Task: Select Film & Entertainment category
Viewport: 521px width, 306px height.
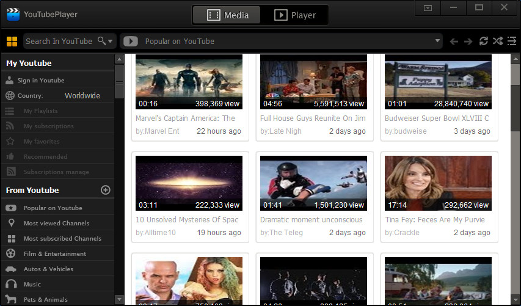Action: 55,254
